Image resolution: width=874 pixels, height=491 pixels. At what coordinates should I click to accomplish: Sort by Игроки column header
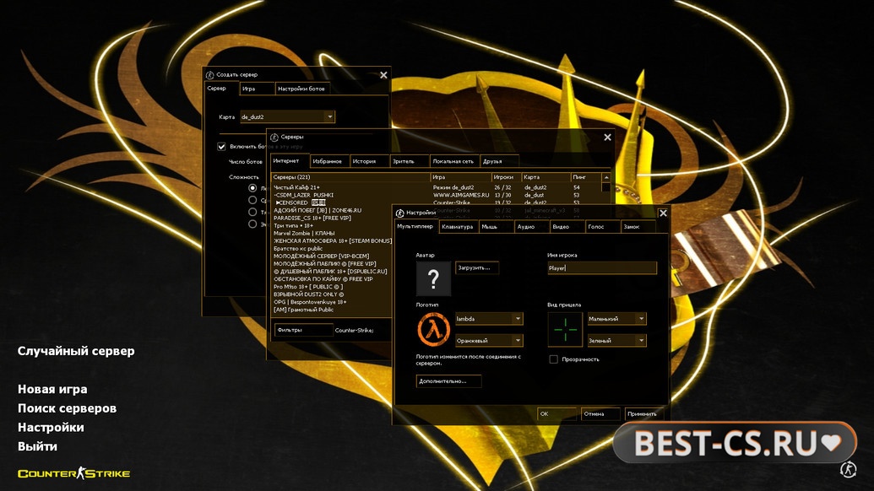506,177
